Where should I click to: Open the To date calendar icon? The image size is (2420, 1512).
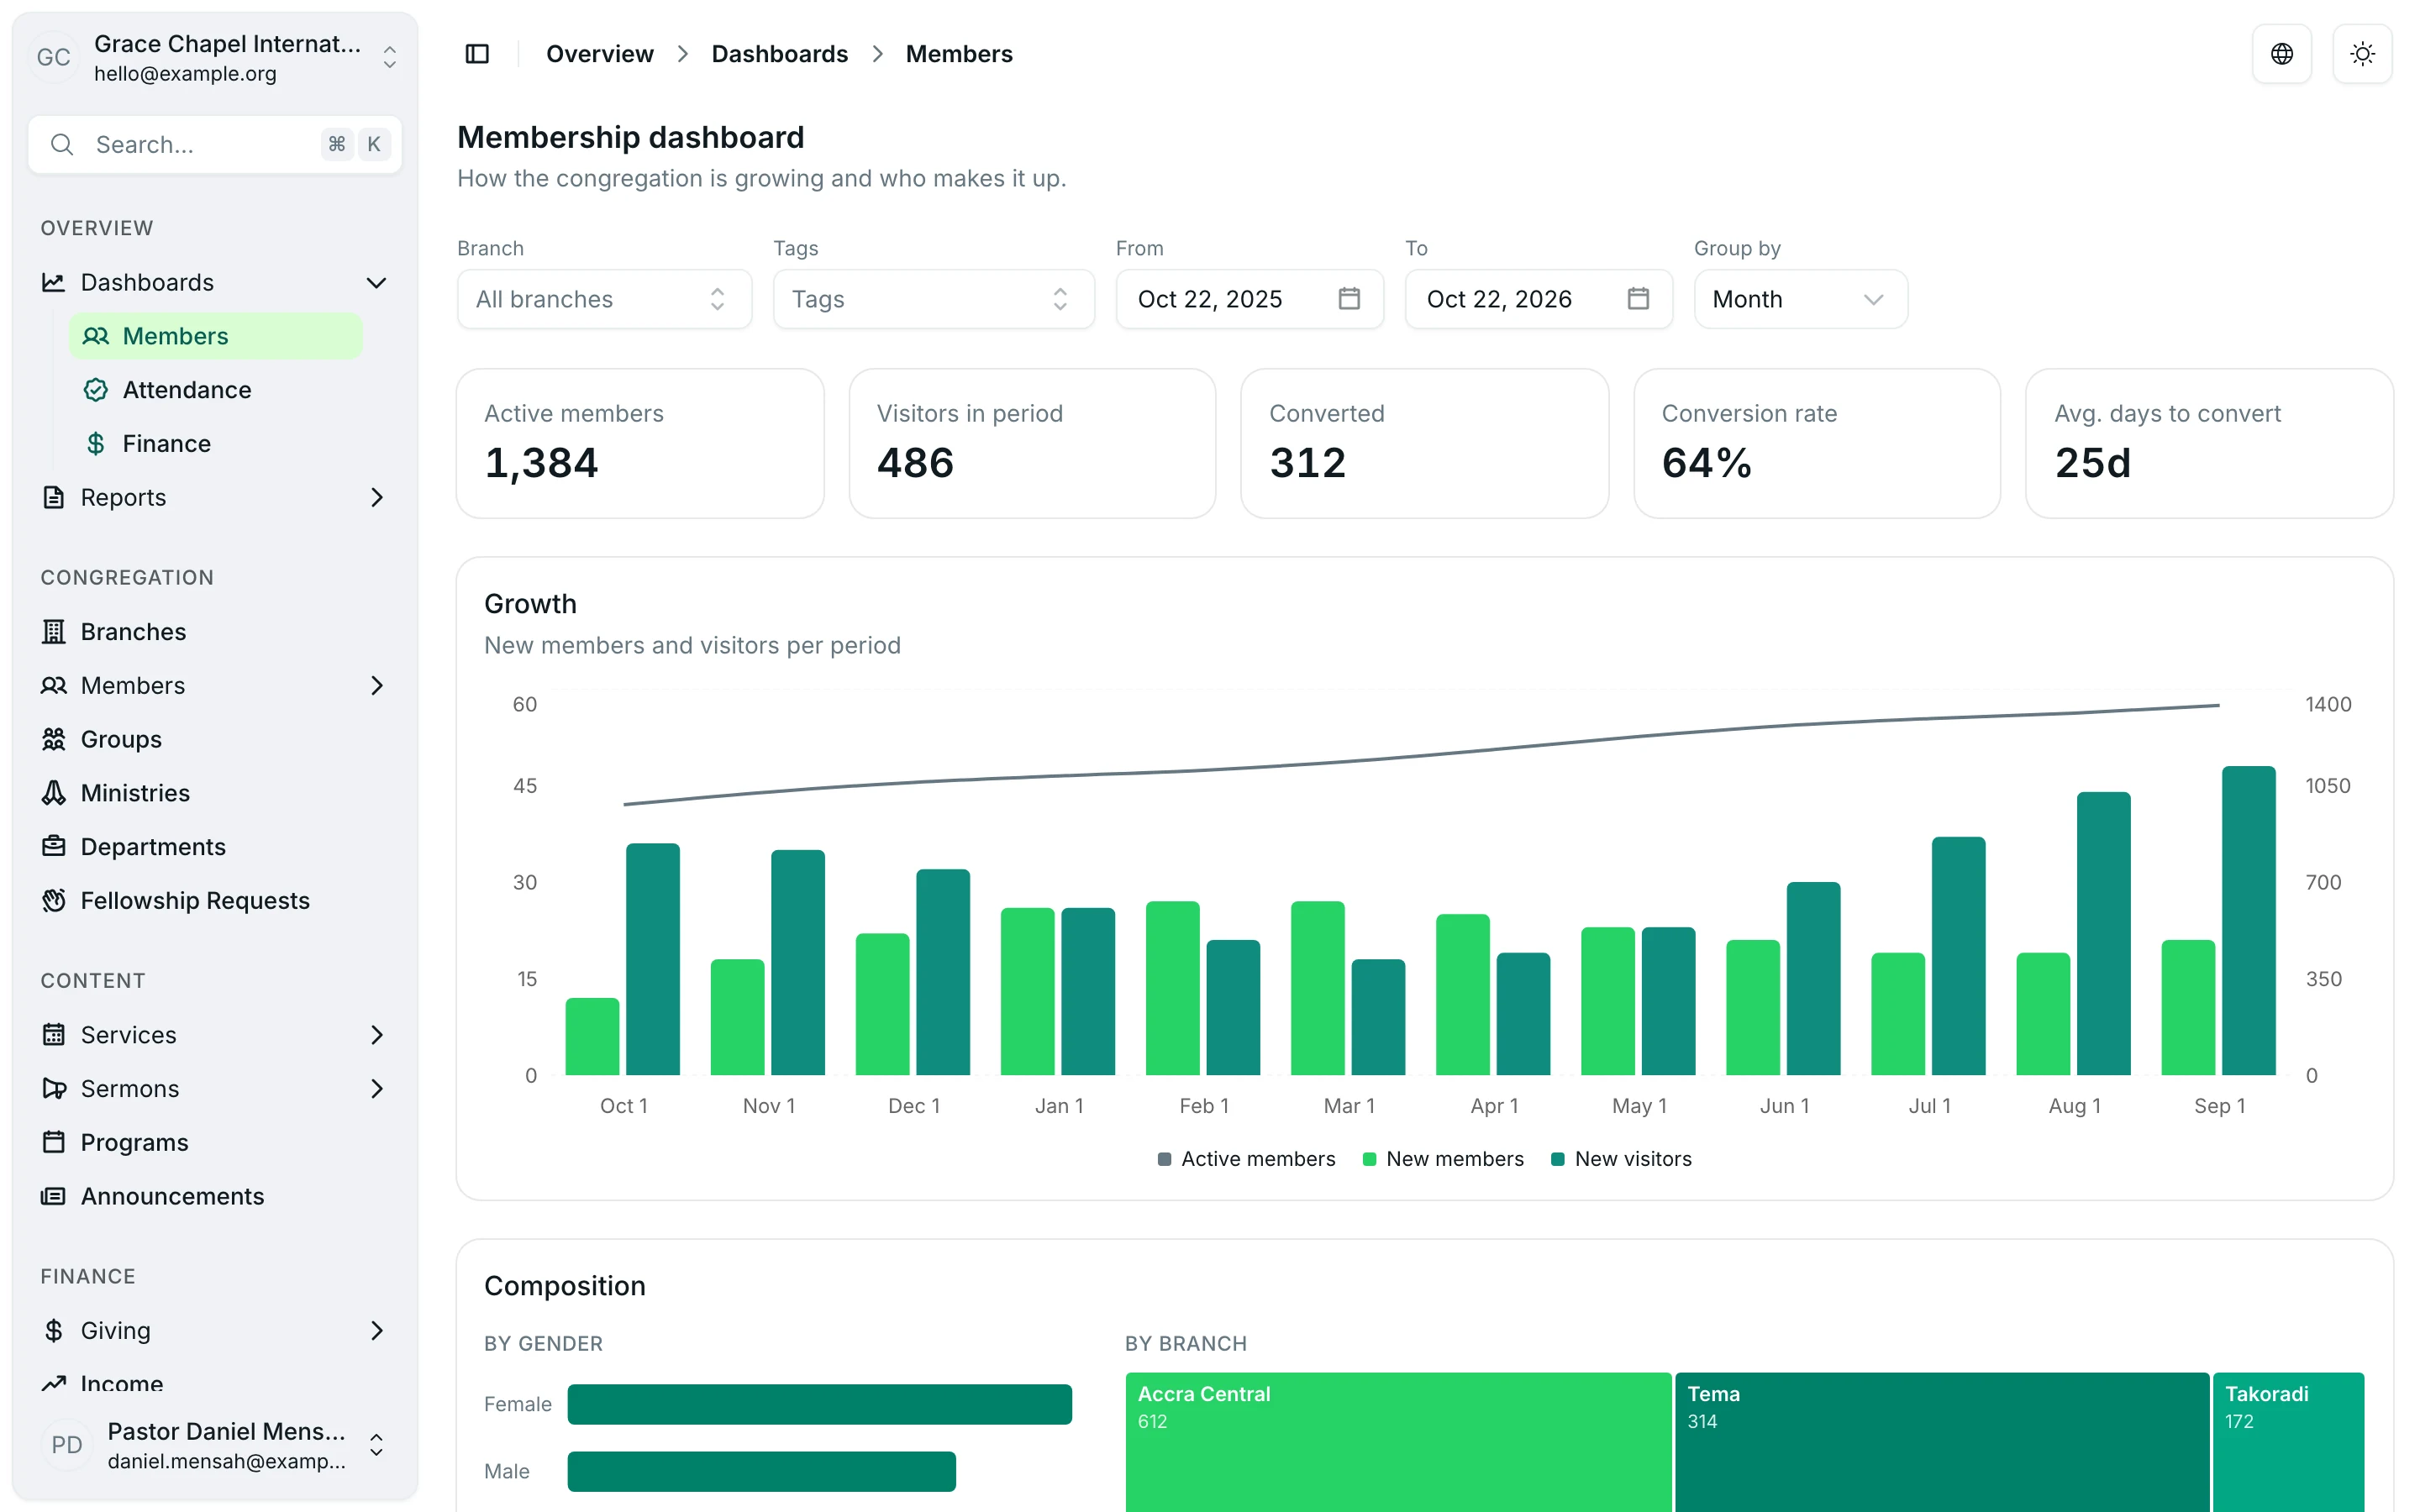1638,298
